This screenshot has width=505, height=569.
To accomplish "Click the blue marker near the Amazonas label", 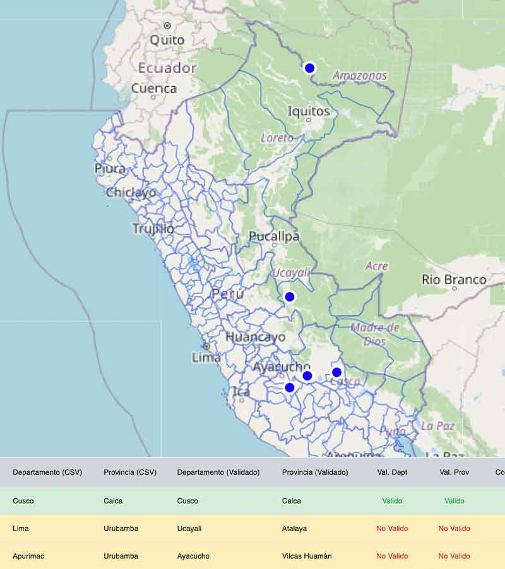I will [x=309, y=68].
